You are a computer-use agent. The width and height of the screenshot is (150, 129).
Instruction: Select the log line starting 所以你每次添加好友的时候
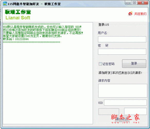pyautogui.click(x=42, y=30)
